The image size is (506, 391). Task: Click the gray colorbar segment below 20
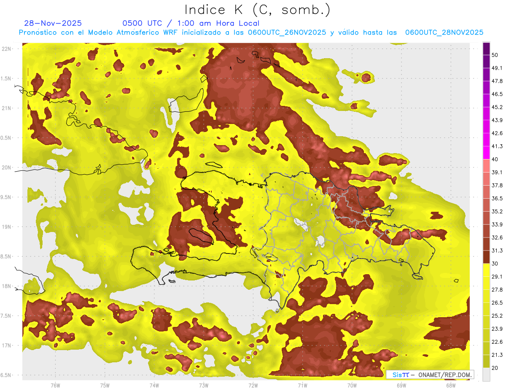486,374
